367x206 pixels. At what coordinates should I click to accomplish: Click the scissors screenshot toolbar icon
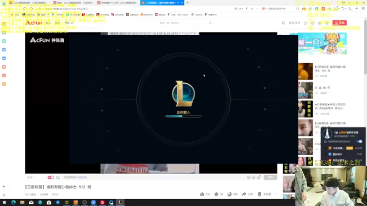pyautogui.click(x=336, y=9)
